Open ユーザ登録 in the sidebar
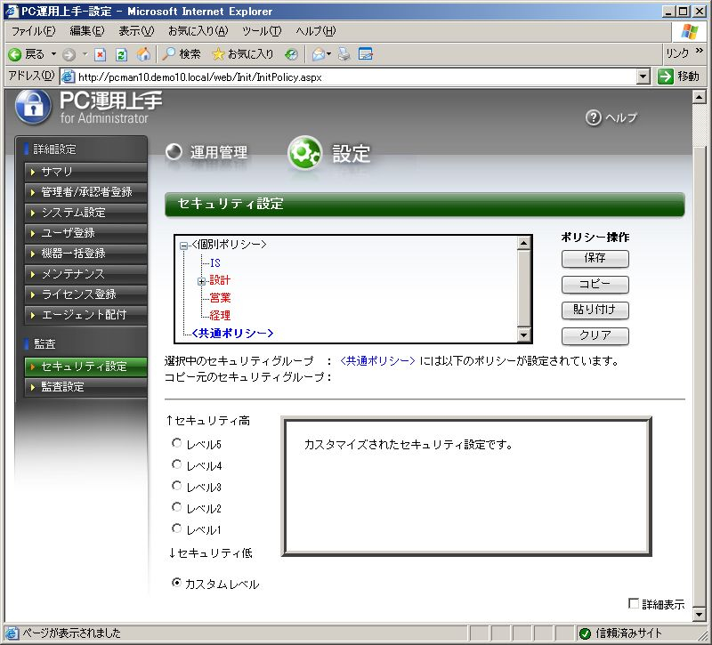Viewport: 712px width, 645px height. (68, 233)
